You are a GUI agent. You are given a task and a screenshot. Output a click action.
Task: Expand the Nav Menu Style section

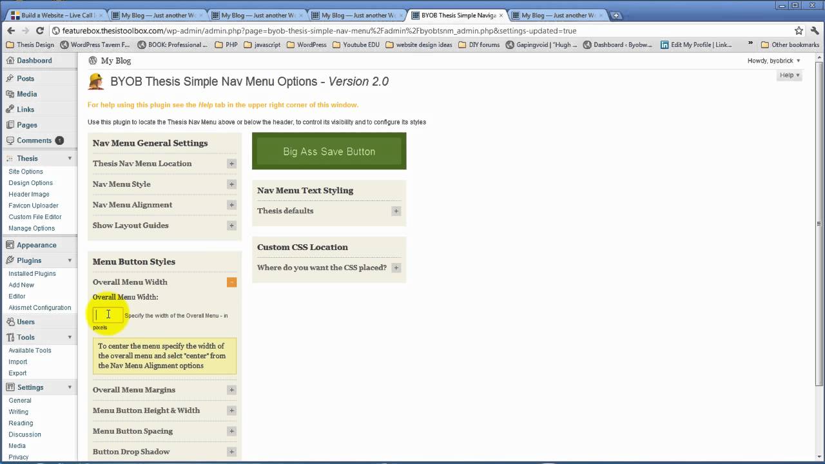click(x=231, y=184)
